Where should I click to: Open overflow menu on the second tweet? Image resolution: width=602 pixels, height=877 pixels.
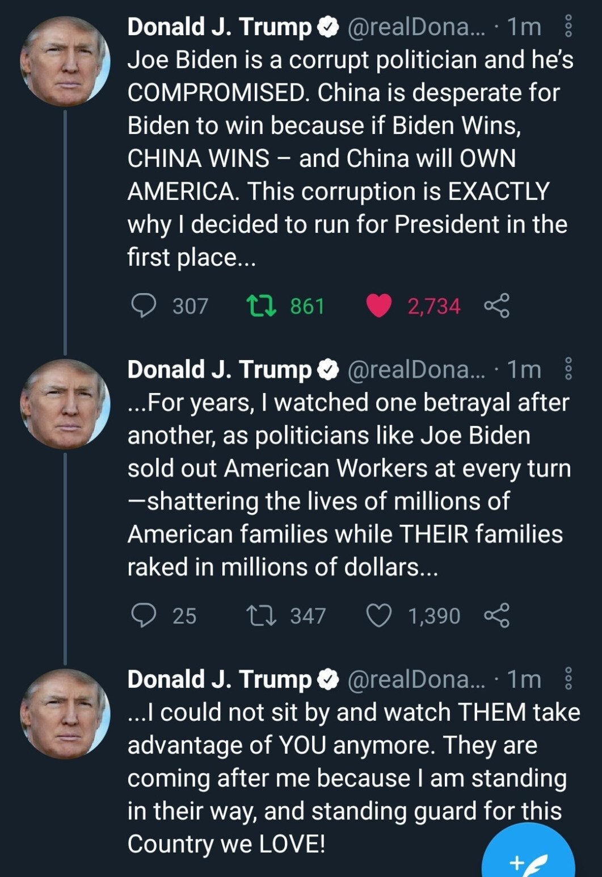coord(569,370)
